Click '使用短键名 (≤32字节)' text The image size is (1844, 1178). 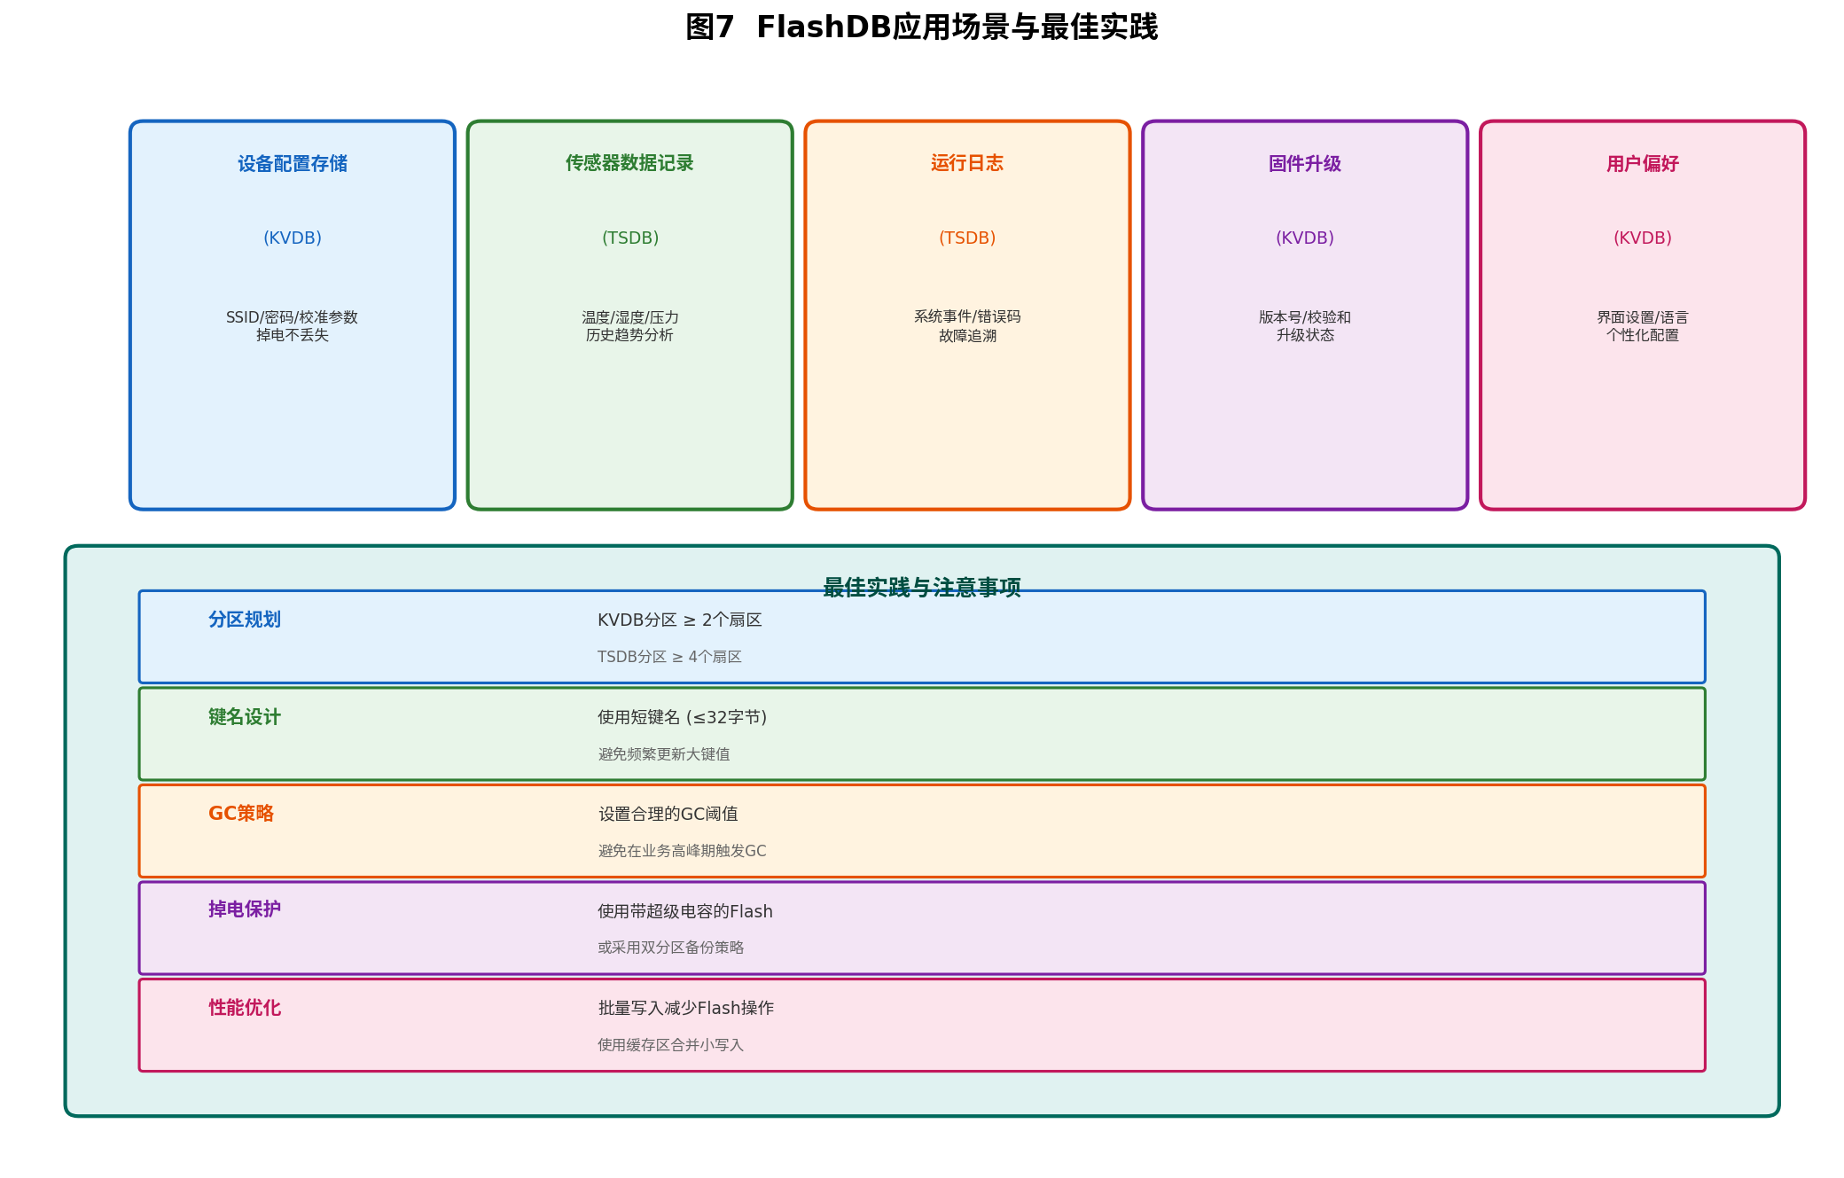click(683, 717)
